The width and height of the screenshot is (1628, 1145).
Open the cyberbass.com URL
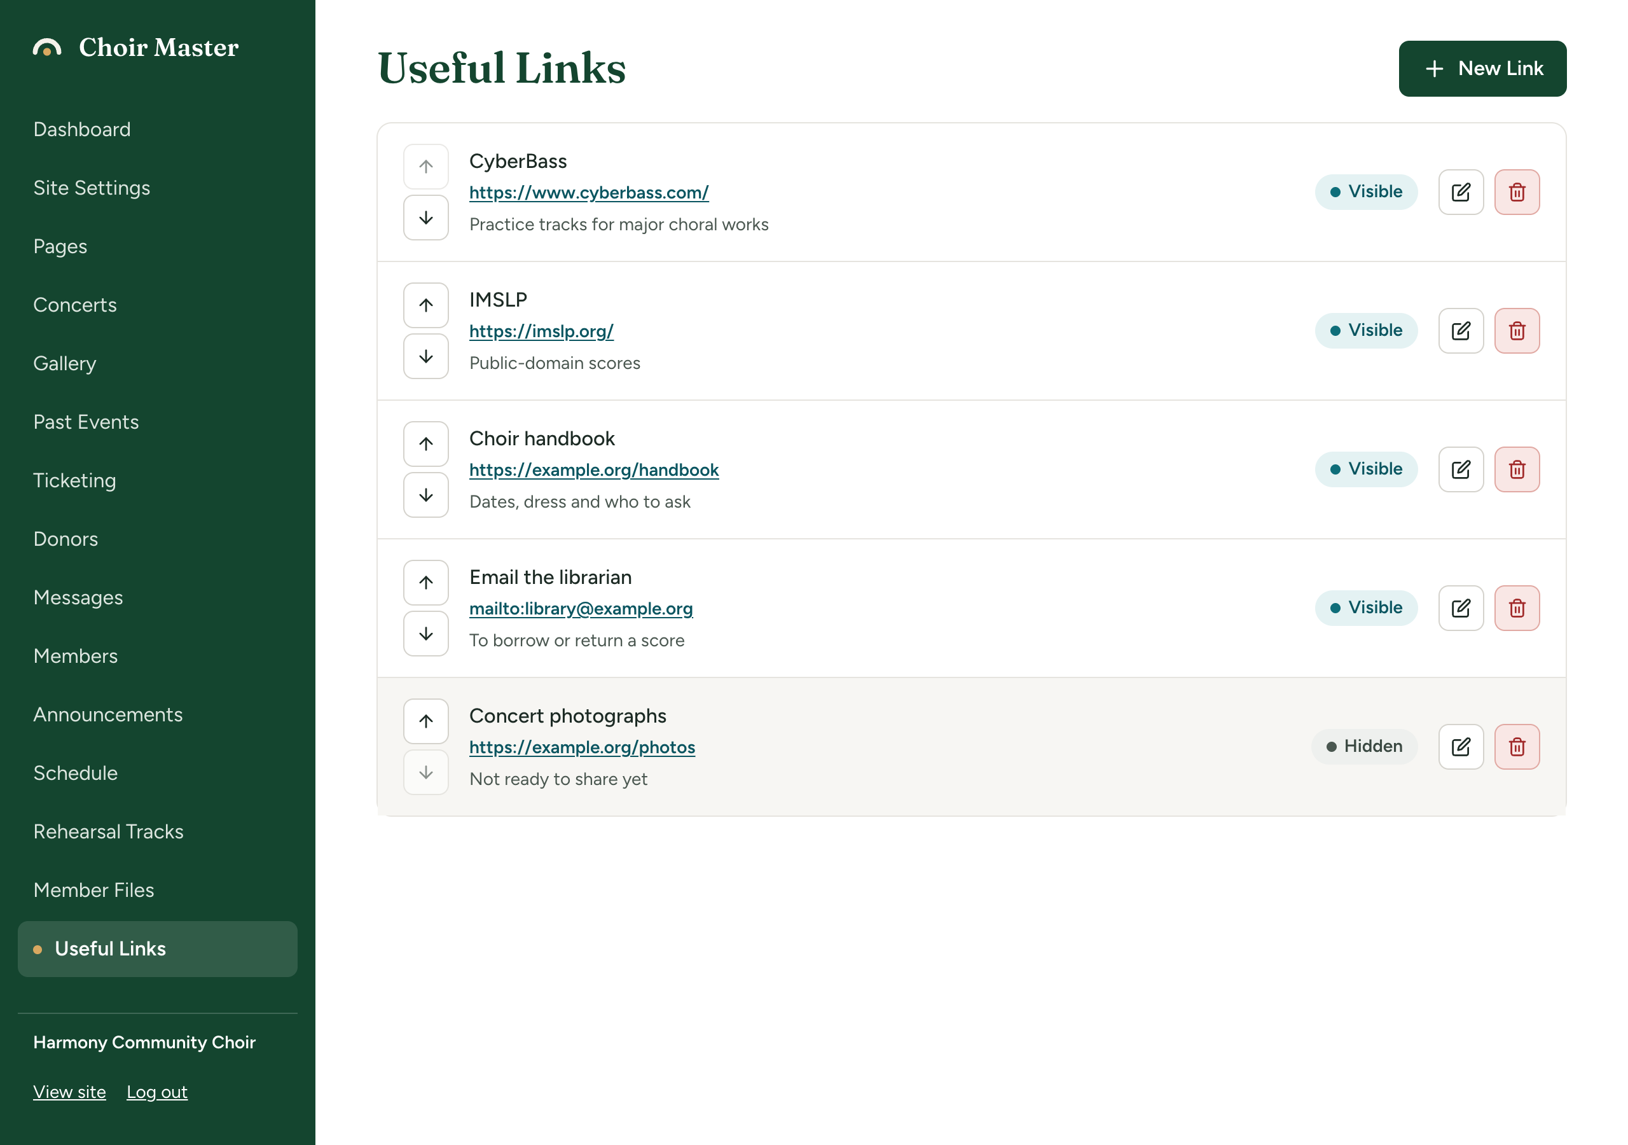coord(588,193)
